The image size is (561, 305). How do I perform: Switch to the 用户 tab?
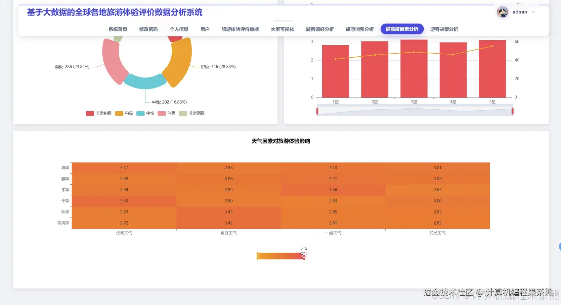[x=205, y=29]
